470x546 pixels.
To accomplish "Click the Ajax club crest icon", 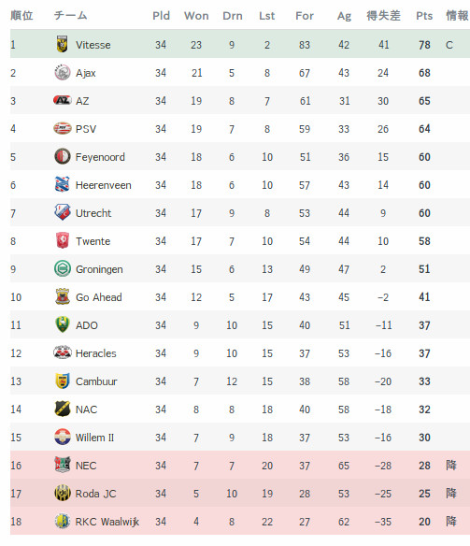I will (63, 73).
